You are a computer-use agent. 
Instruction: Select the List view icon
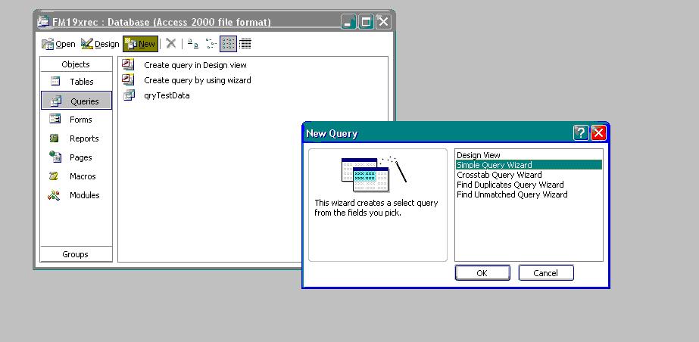[228, 44]
